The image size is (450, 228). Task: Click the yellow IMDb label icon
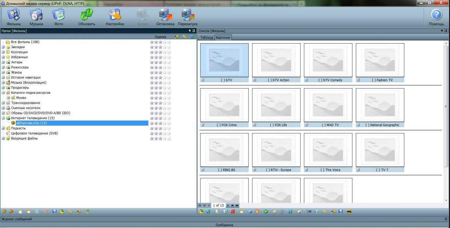click(x=349, y=211)
